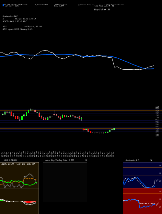Click the blue 12 Day SMA legend square

(4, 5)
